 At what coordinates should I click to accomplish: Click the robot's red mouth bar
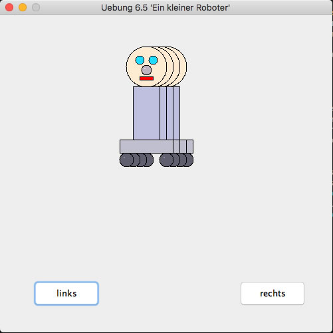click(146, 78)
